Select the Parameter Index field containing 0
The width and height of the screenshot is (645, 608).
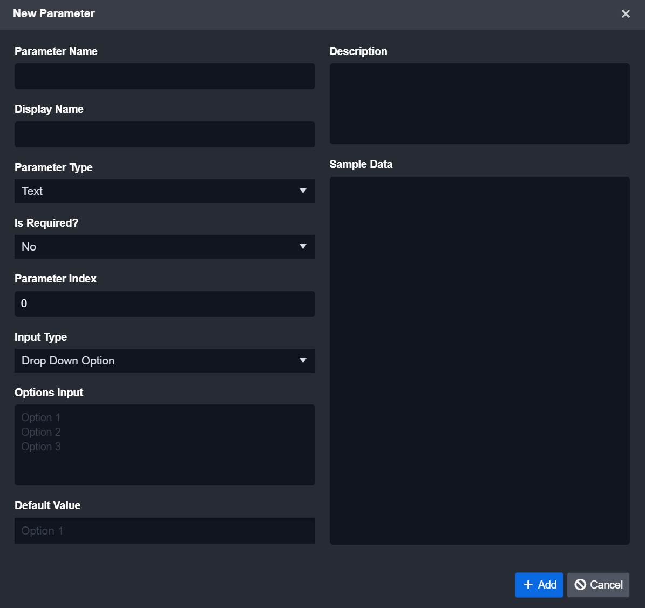pyautogui.click(x=165, y=304)
